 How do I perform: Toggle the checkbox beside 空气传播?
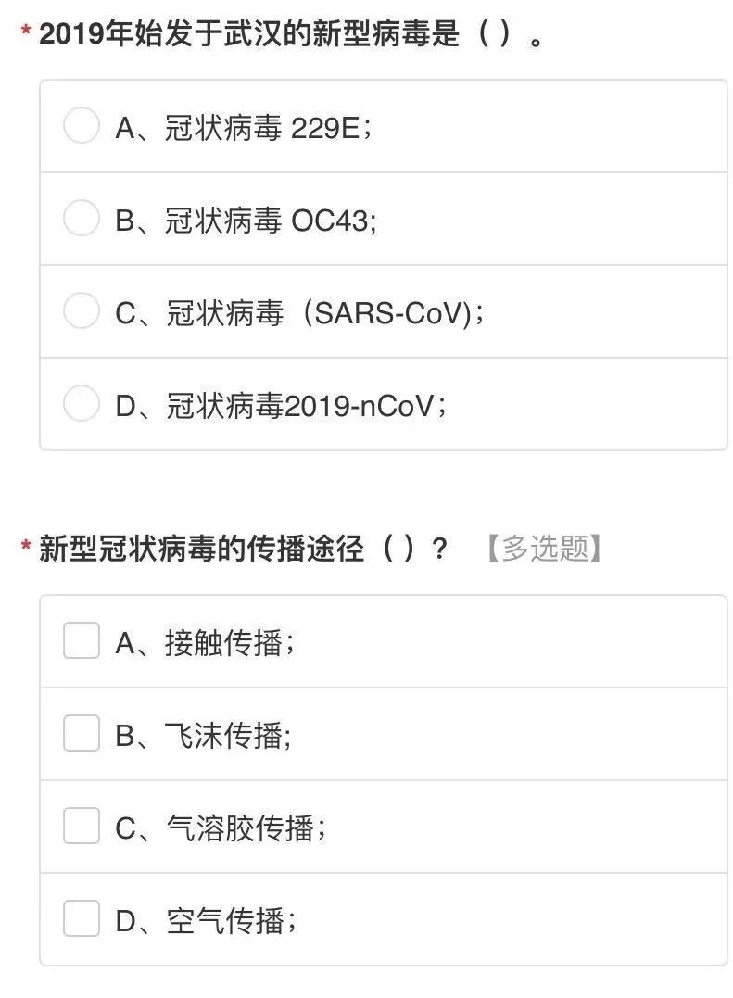[81, 919]
